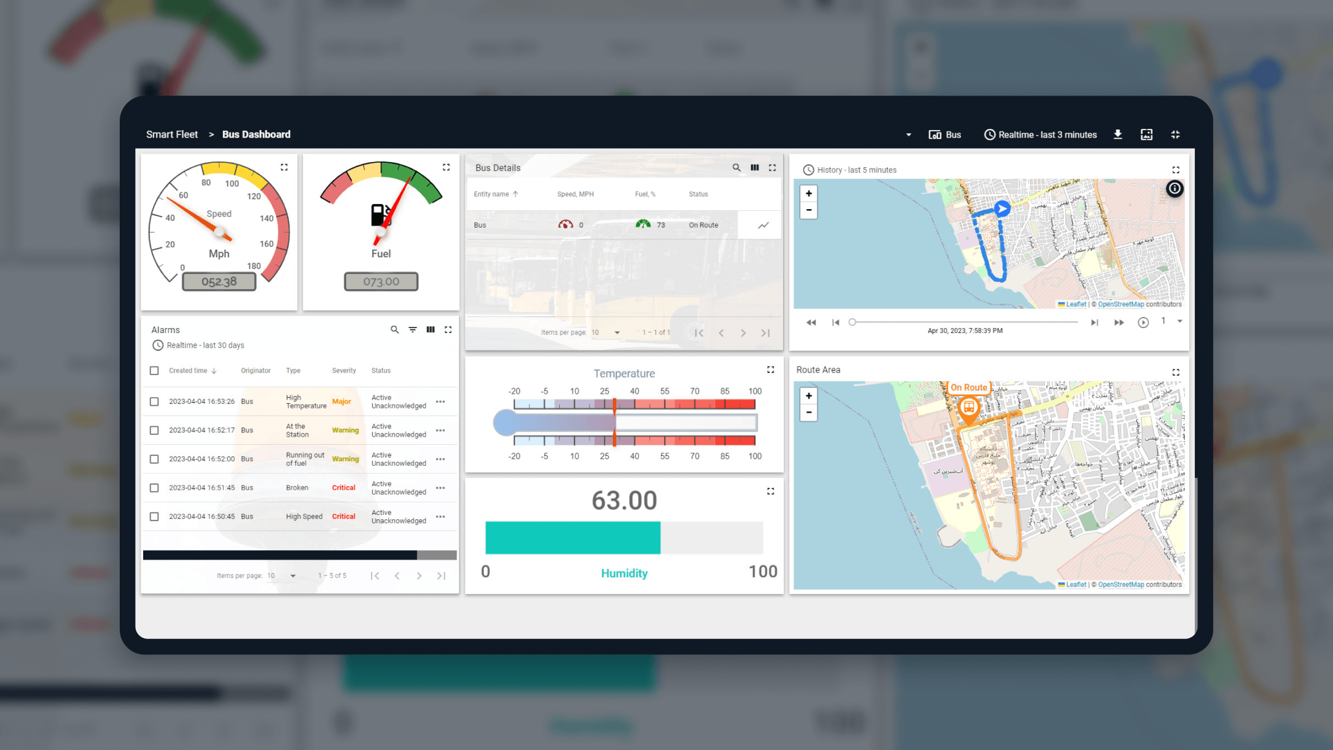Viewport: 1333px width, 750px height.
Task: Check the High Temperature alarm checkbox
Action: click(x=154, y=402)
